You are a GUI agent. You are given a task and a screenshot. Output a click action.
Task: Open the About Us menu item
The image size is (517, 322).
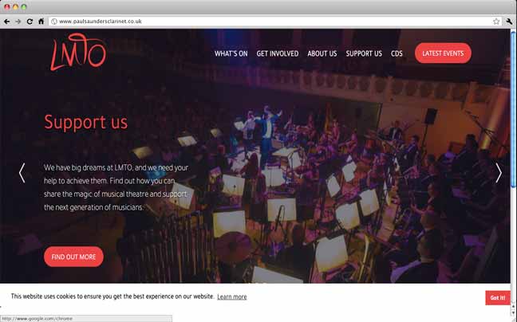[x=322, y=53]
